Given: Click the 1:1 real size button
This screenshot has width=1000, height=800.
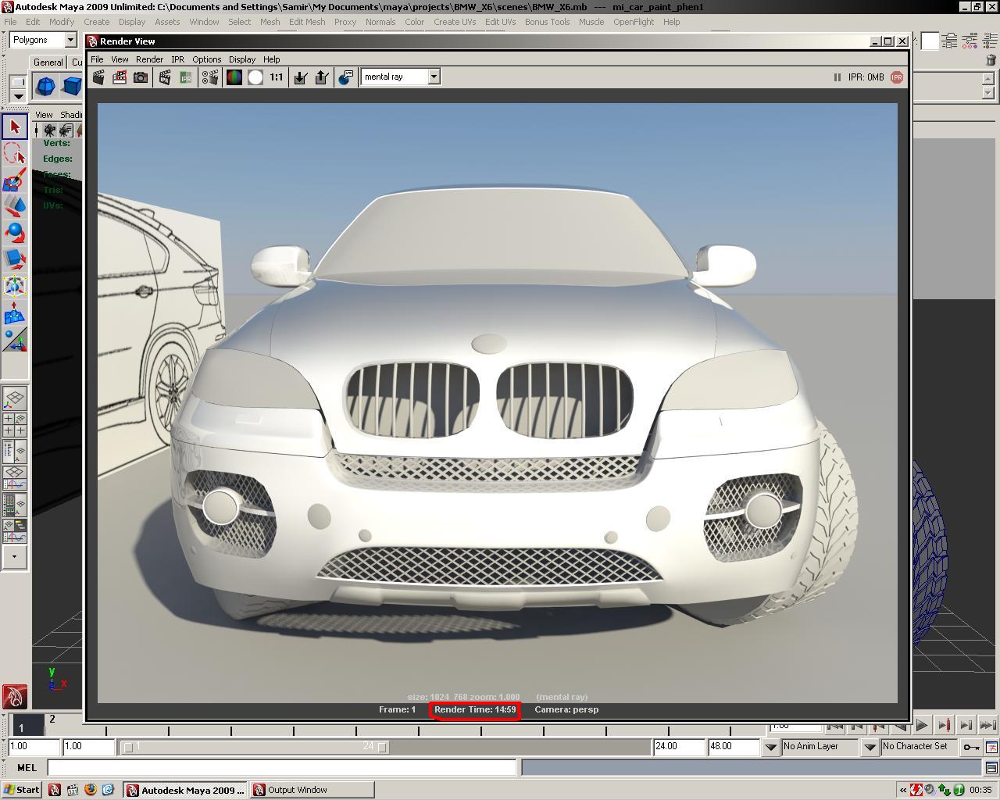Looking at the screenshot, I should [x=277, y=77].
